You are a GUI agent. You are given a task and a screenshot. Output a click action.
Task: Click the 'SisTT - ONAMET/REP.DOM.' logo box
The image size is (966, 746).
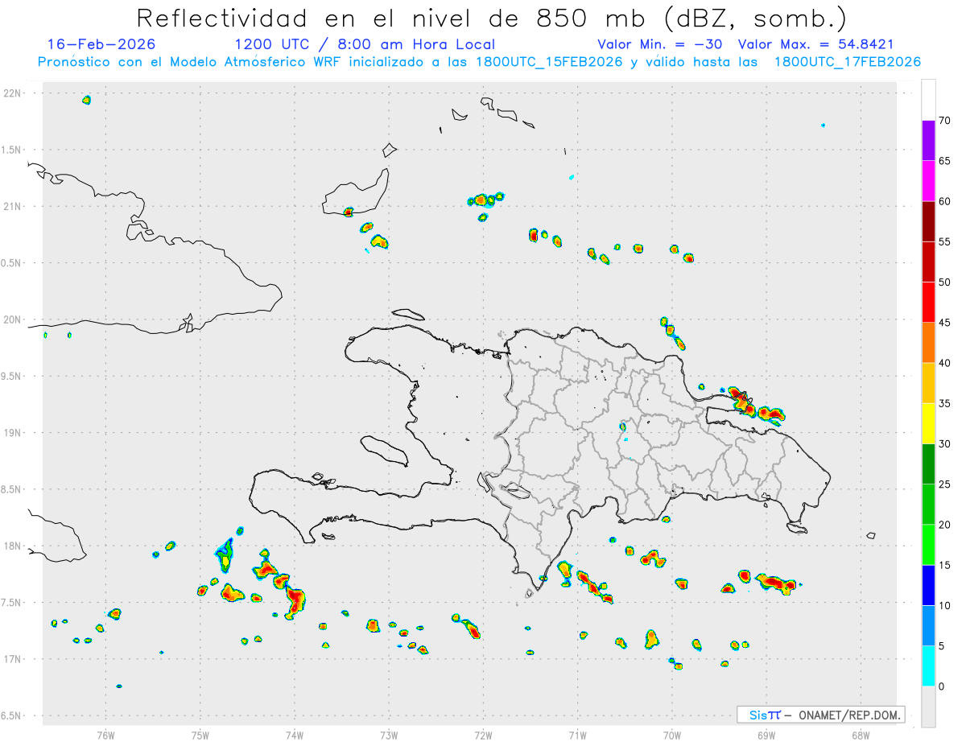pos(820,715)
